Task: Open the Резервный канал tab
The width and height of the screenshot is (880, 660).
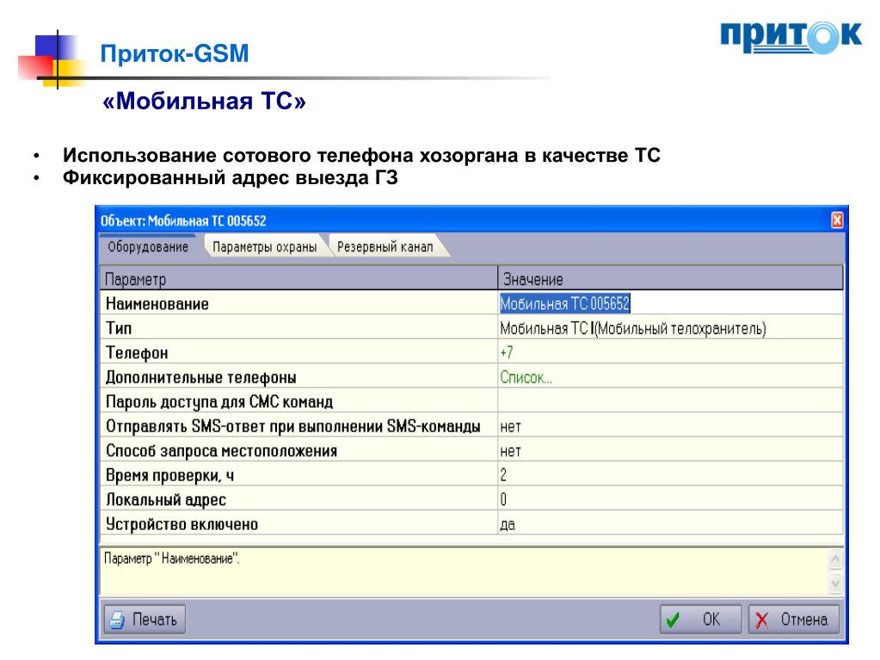Action: (x=385, y=247)
